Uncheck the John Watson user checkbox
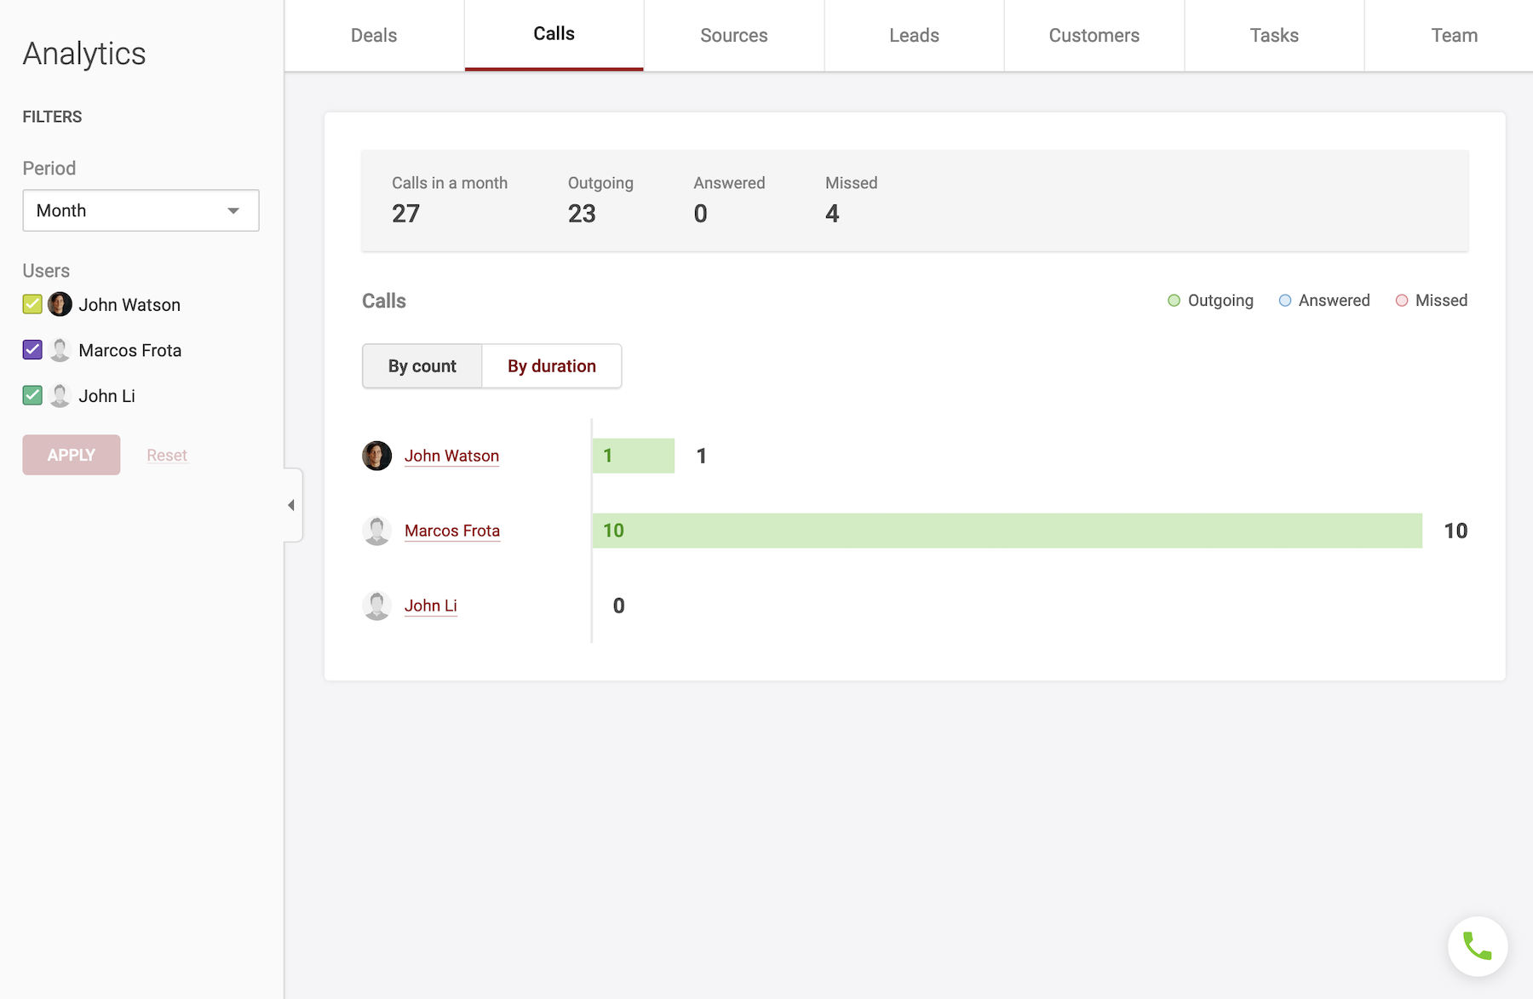The width and height of the screenshot is (1533, 999). pos(32,304)
